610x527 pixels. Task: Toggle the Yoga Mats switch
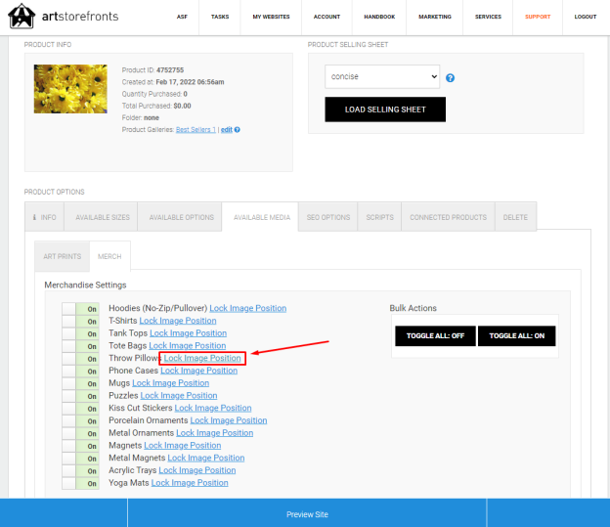point(80,483)
